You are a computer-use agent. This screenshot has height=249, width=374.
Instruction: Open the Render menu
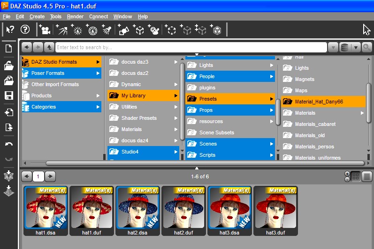[75, 16]
